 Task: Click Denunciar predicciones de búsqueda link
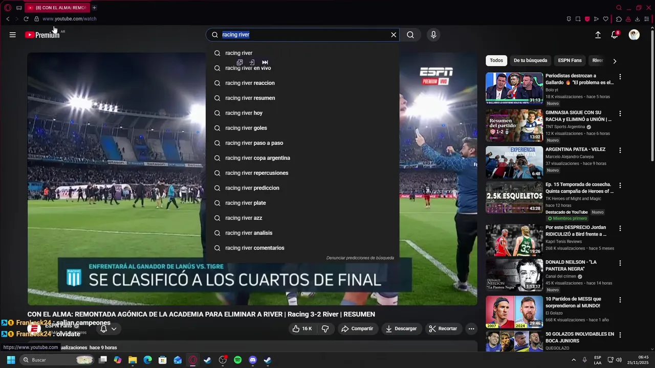[360, 258]
